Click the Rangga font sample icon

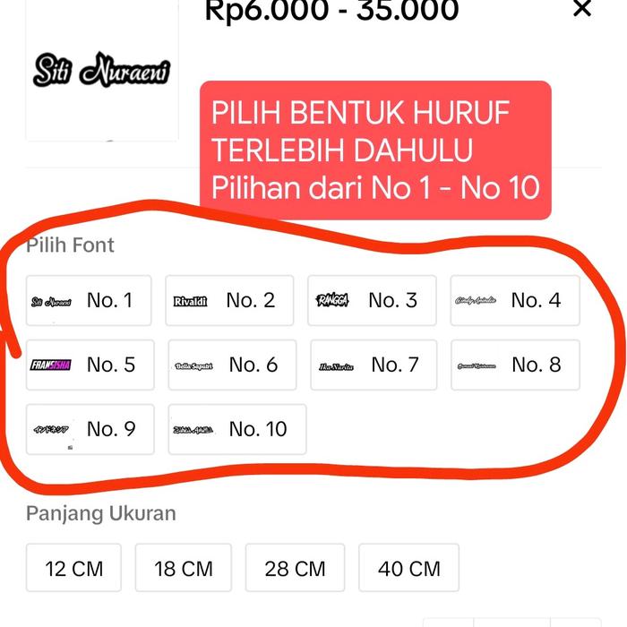333,300
